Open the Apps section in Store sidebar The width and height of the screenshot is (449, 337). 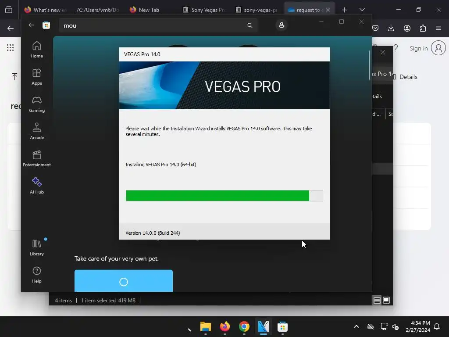tap(37, 77)
